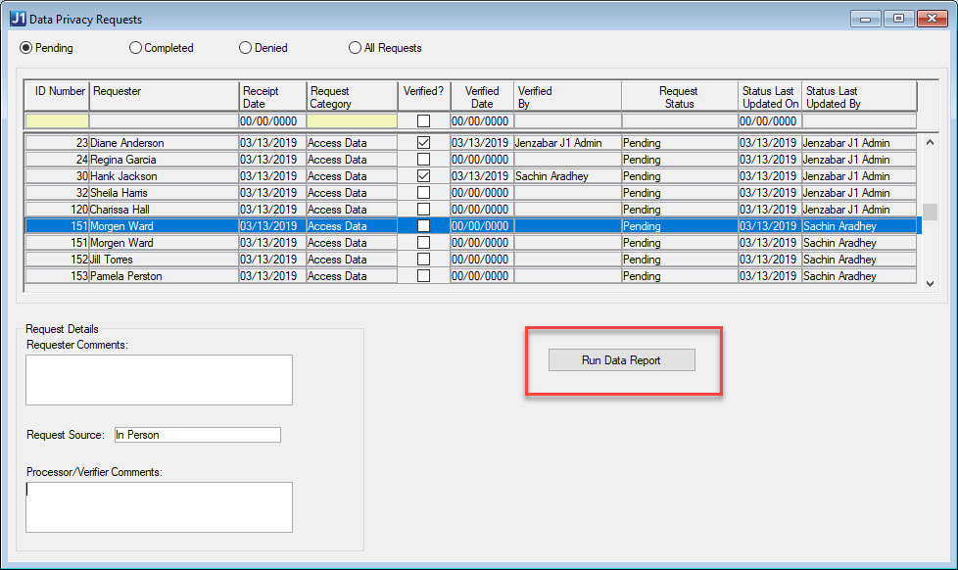Toggle Verified checkbox for Hank Jackson
Image resolution: width=958 pixels, height=570 pixels.
pos(423,176)
